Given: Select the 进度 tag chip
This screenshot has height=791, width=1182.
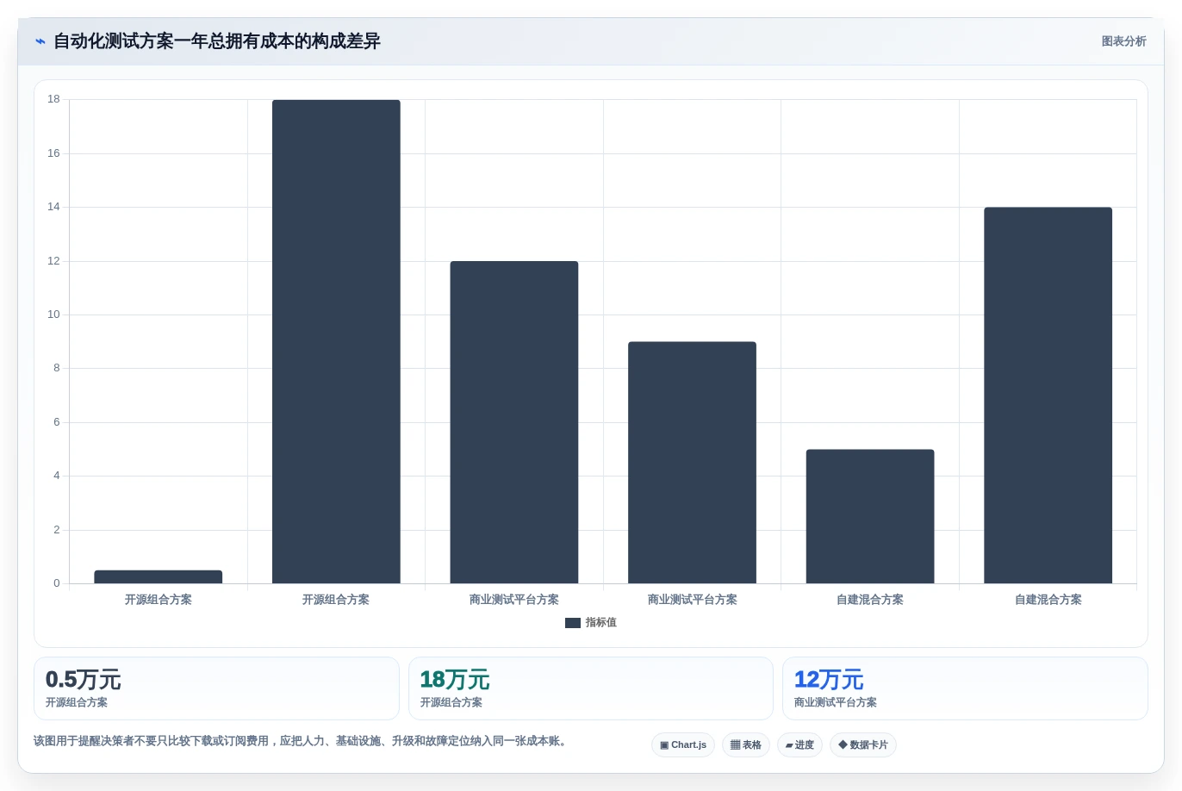Looking at the screenshot, I should pos(799,745).
